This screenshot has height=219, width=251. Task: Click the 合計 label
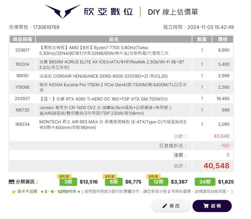coord(180,166)
